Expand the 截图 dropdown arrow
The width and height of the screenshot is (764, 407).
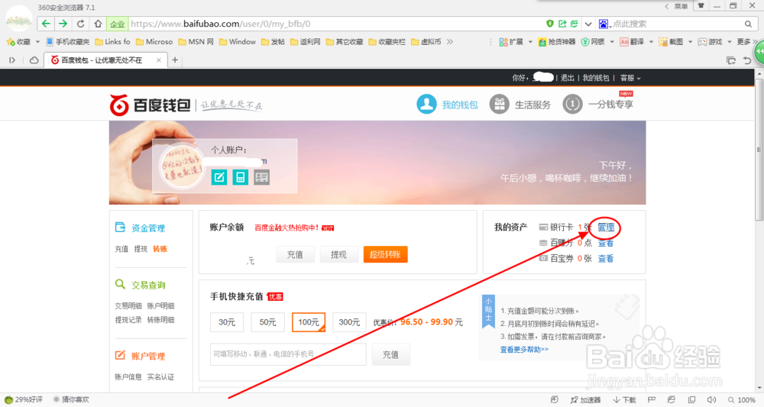[x=690, y=42]
